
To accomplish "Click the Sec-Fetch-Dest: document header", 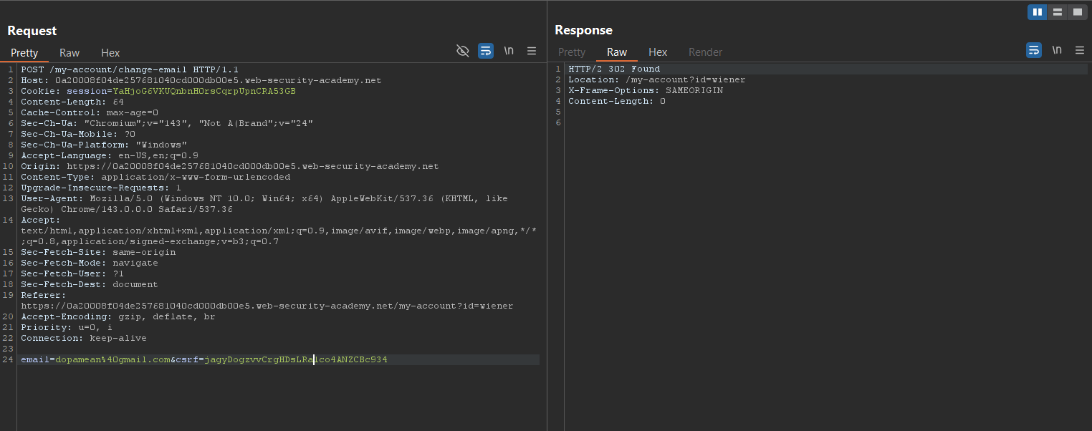I will click(x=89, y=284).
